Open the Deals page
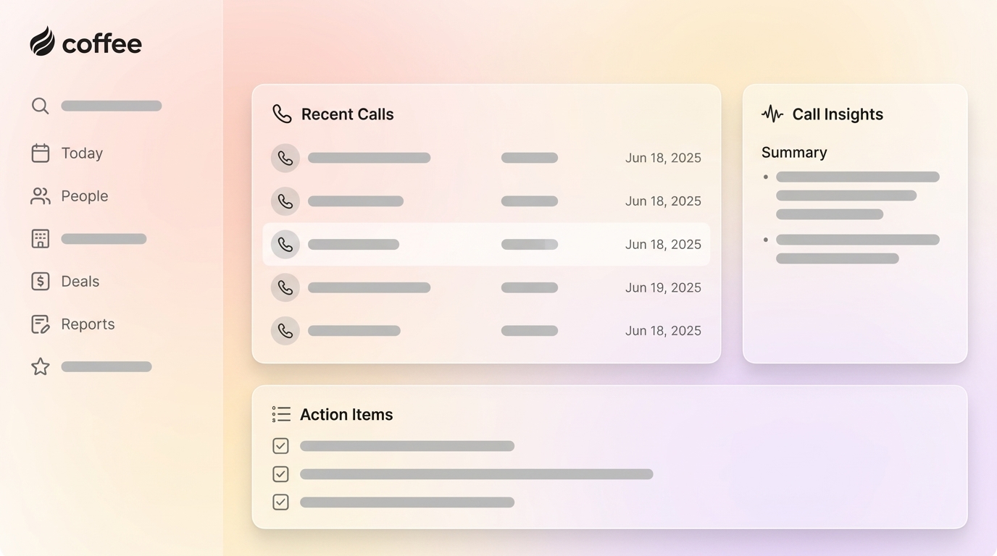Screen dimensions: 997x556 pos(80,281)
